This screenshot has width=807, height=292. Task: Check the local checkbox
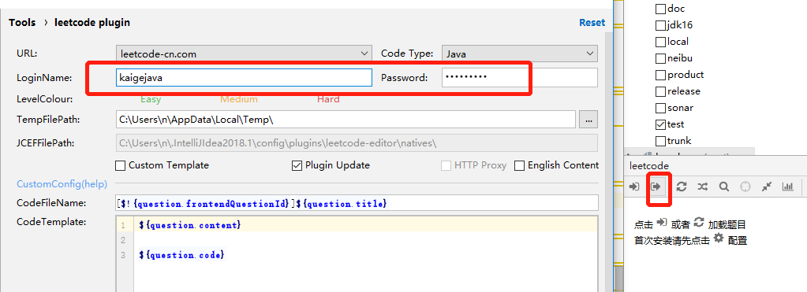click(x=660, y=42)
